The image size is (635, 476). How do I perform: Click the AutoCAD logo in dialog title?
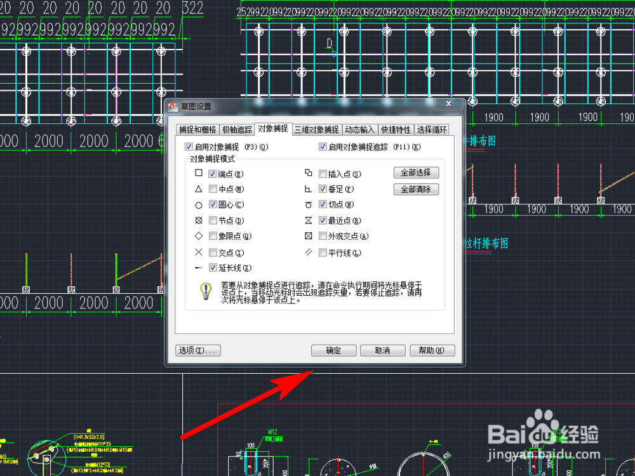tap(173, 106)
